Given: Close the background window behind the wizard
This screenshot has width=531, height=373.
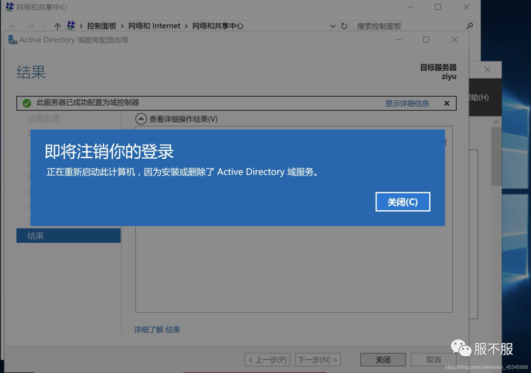Looking at the screenshot, I should (487, 69).
